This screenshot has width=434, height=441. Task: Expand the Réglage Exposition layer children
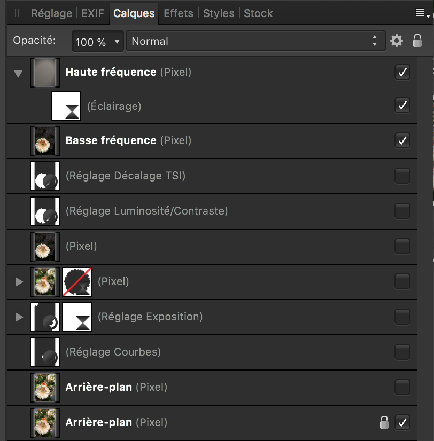[x=19, y=317]
